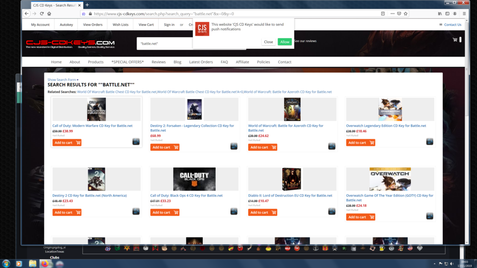Allow push notifications from CJS CD Keys
The height and width of the screenshot is (268, 477).
(x=284, y=42)
